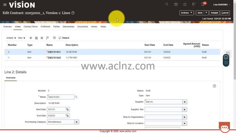The image size is (236, 133).
Task: Open the header Actions dropdown button
Action: (186, 13)
